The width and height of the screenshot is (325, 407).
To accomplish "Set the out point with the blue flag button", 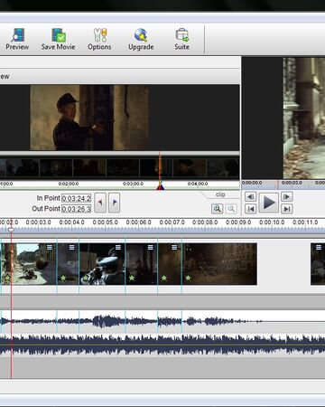I will [115, 203].
